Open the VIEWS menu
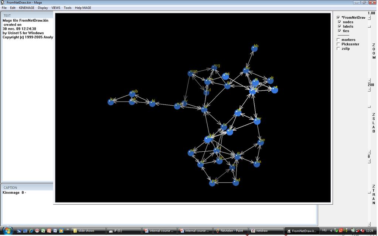The image size is (378, 236). point(56,8)
